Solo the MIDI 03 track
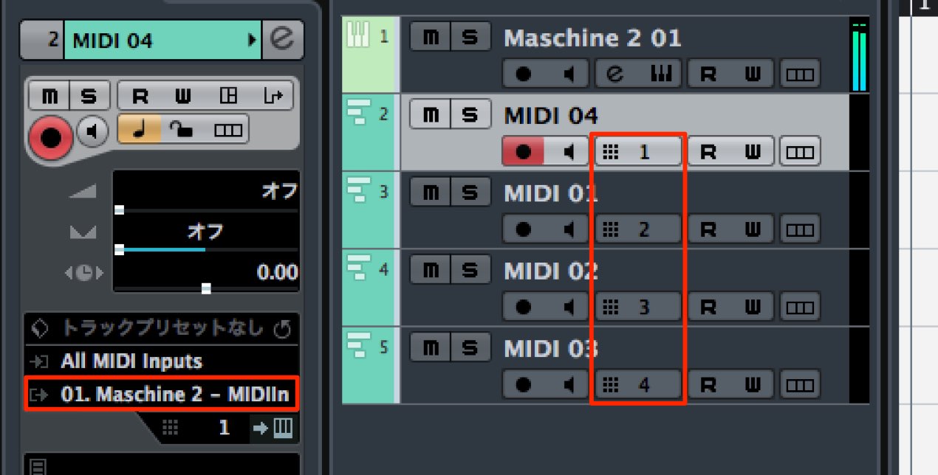The width and height of the screenshot is (938, 475). pos(470,347)
